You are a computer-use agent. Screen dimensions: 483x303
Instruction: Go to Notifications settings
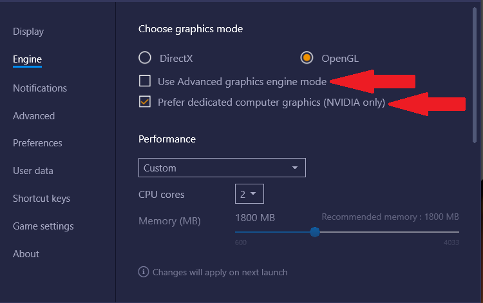40,88
